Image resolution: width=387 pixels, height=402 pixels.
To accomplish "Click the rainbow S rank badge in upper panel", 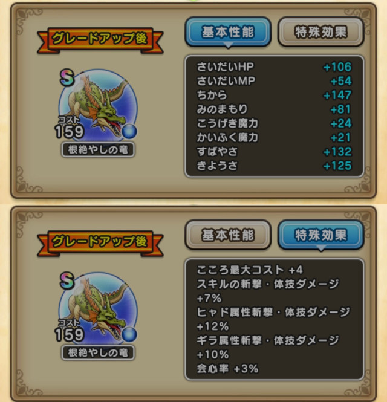I will click(x=67, y=77).
